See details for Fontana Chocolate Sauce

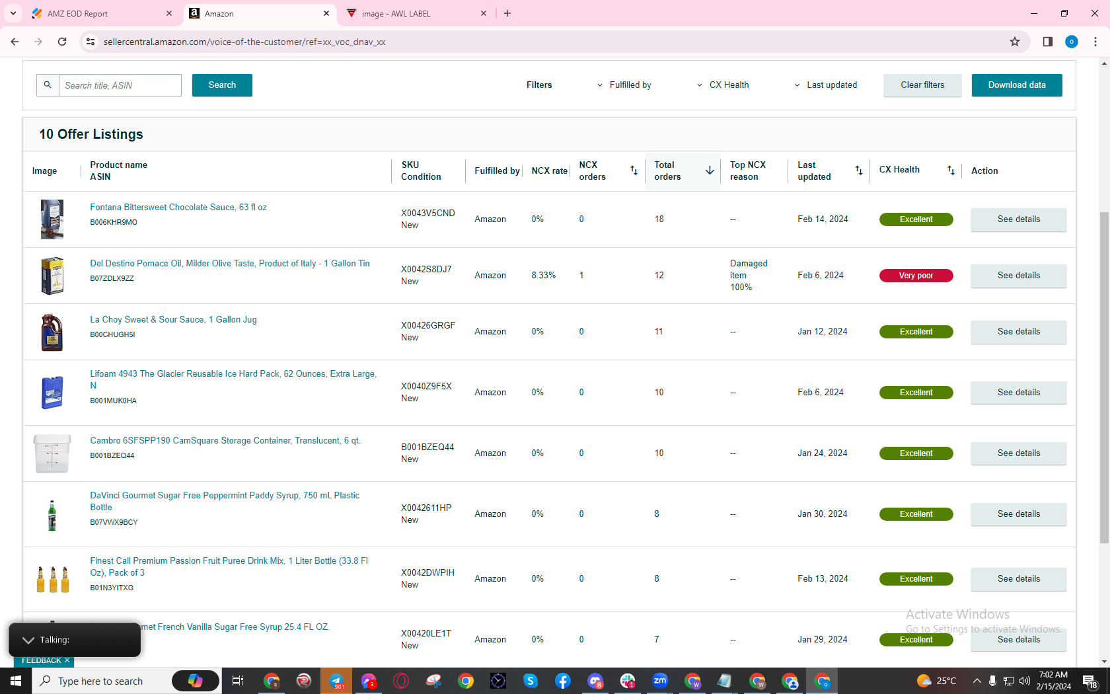[1018, 219]
